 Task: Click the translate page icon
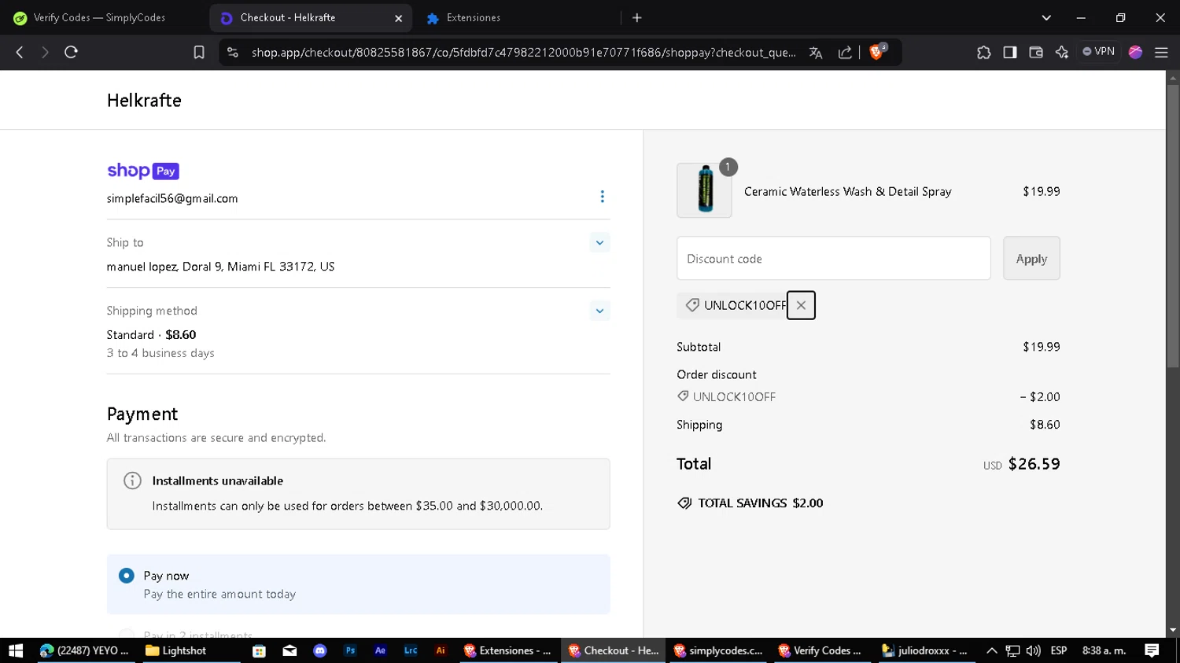(x=816, y=53)
